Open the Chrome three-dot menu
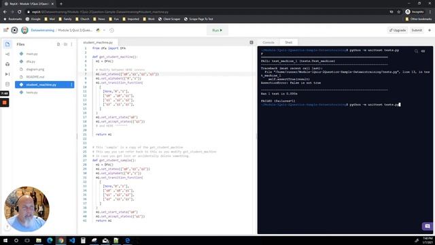The image size is (435, 245). click(x=430, y=12)
